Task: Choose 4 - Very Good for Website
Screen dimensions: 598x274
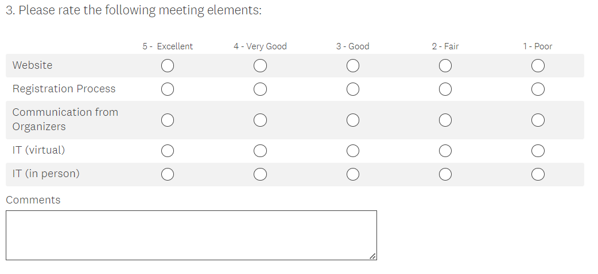Action: pos(260,66)
